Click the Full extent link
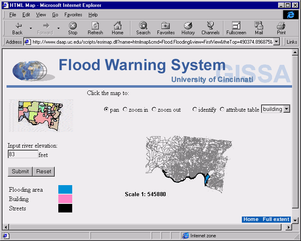The width and height of the screenshot is (301, 241). pos(276,219)
